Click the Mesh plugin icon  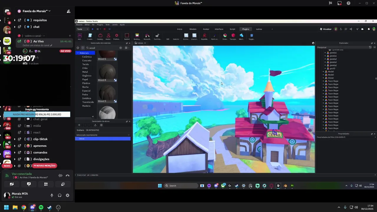coord(242,37)
